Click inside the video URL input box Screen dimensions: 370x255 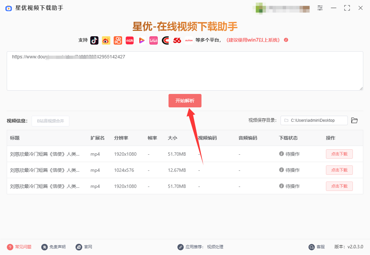(x=185, y=70)
